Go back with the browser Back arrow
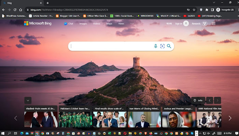Viewport: 239px width, 136px height. coord(3,10)
